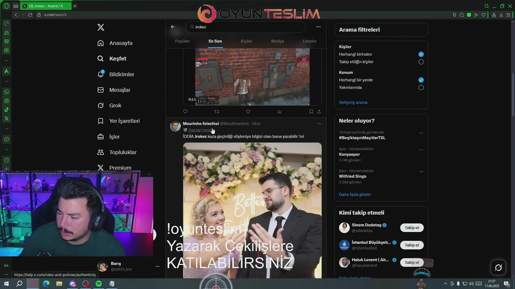Switch to Popüler tab
515x289 pixels.
(182, 41)
